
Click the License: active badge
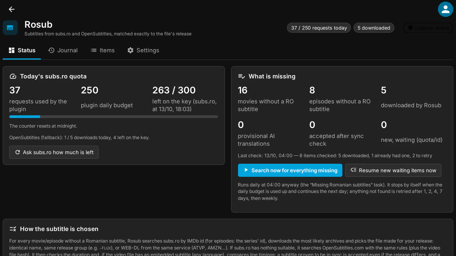pyautogui.click(x=428, y=28)
